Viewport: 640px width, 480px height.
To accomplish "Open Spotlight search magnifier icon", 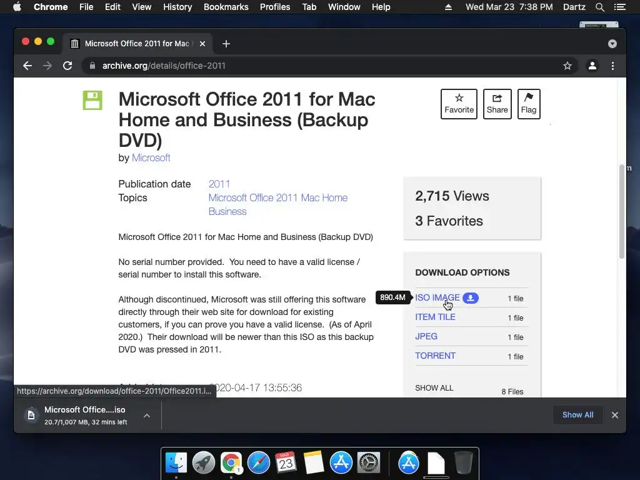I will (599, 7).
